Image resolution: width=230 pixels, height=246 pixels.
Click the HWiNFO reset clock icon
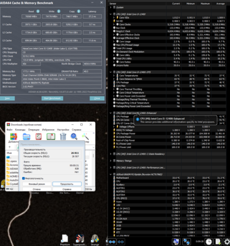pos(209,242)
